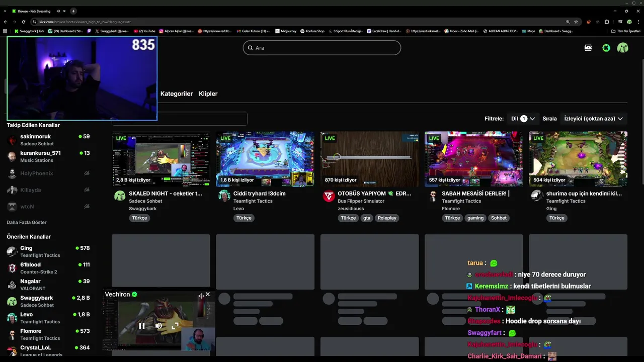The width and height of the screenshot is (644, 362).
Task: Select the Sohbet tag on Flomore card
Action: pyautogui.click(x=499, y=218)
